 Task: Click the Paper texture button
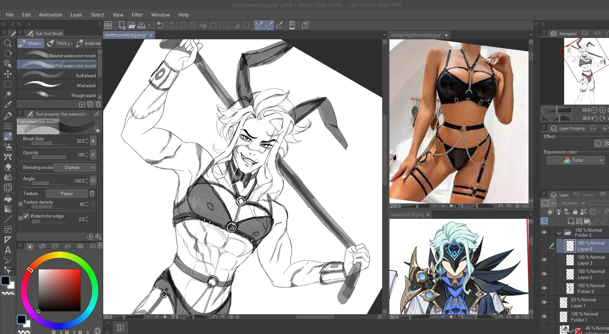tap(67, 193)
